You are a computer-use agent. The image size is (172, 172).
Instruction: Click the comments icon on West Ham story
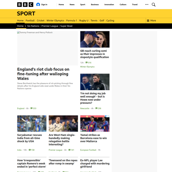point(69,150)
